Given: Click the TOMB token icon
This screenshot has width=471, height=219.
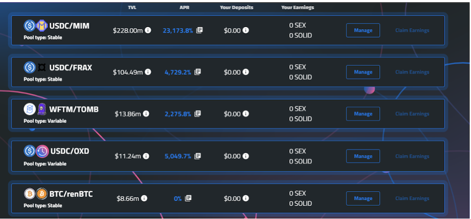Looking at the screenshot, I should [42, 109].
